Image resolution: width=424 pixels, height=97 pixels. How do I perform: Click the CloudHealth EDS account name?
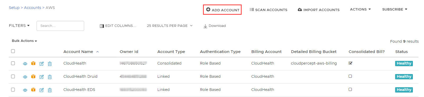(x=79, y=90)
